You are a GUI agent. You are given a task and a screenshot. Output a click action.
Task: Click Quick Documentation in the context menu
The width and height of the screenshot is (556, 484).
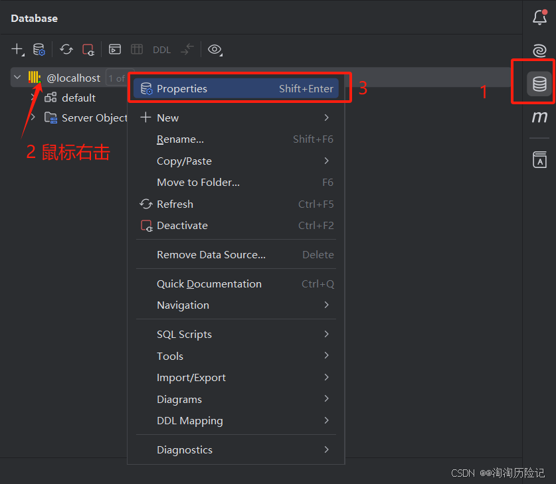point(209,283)
